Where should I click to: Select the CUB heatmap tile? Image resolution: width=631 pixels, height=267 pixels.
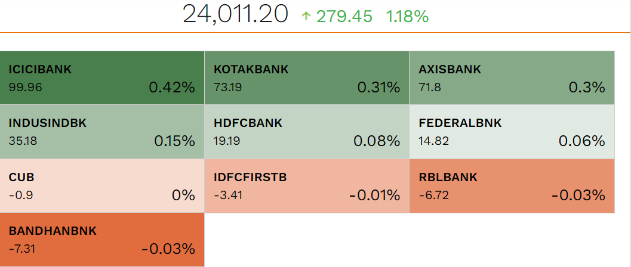tap(102, 186)
